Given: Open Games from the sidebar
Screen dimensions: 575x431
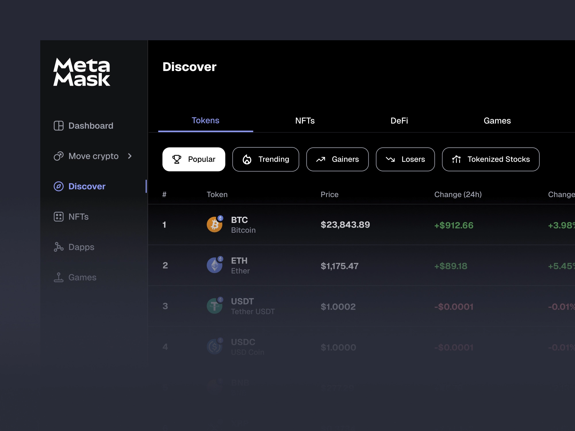Looking at the screenshot, I should point(75,277).
